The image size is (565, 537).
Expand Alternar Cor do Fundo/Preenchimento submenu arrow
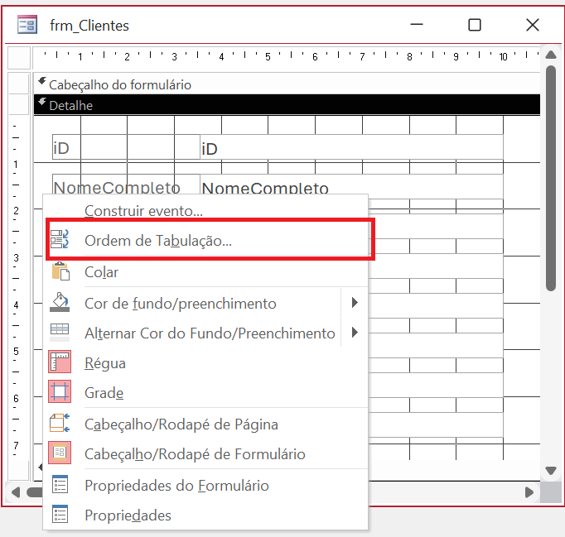click(x=355, y=333)
